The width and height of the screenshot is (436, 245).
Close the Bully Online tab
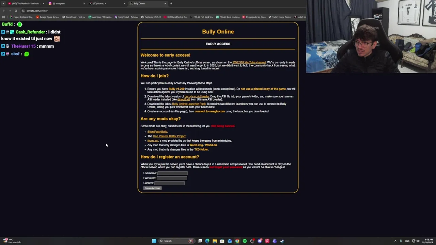165,3
